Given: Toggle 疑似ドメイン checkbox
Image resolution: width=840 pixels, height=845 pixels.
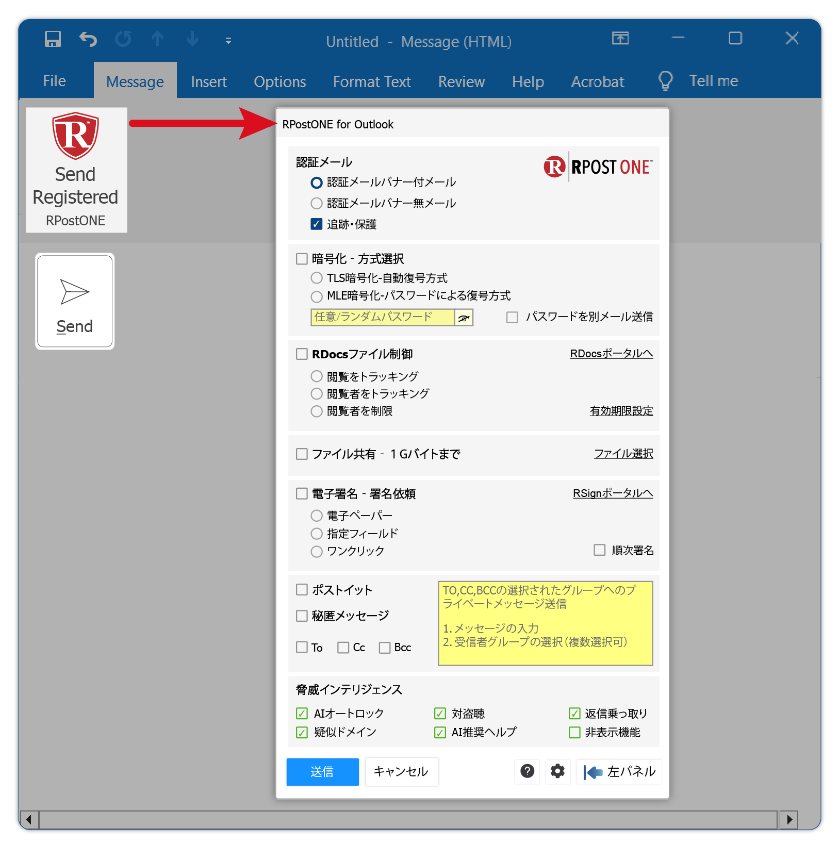Looking at the screenshot, I should click(x=302, y=733).
